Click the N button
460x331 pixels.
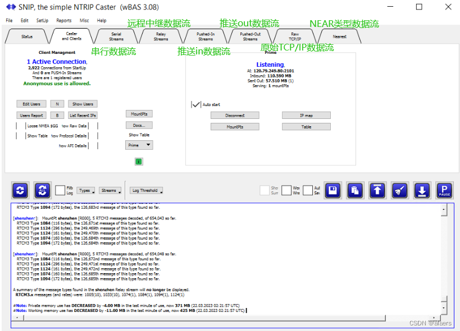[x=57, y=104]
